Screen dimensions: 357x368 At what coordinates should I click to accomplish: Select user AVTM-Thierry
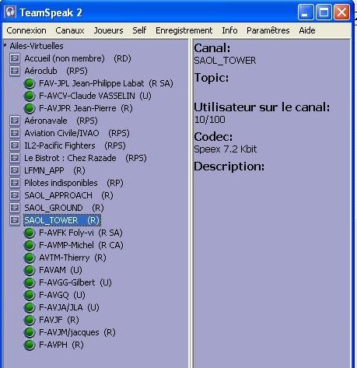pos(72,258)
